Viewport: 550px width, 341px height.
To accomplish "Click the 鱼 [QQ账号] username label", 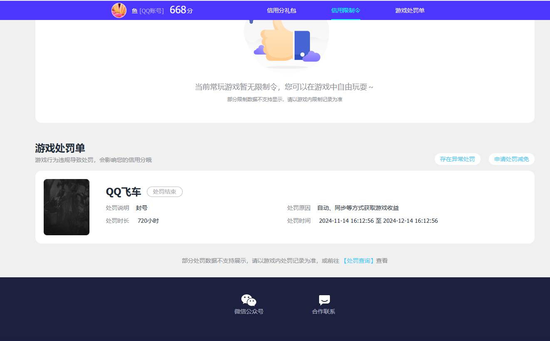I will (146, 11).
